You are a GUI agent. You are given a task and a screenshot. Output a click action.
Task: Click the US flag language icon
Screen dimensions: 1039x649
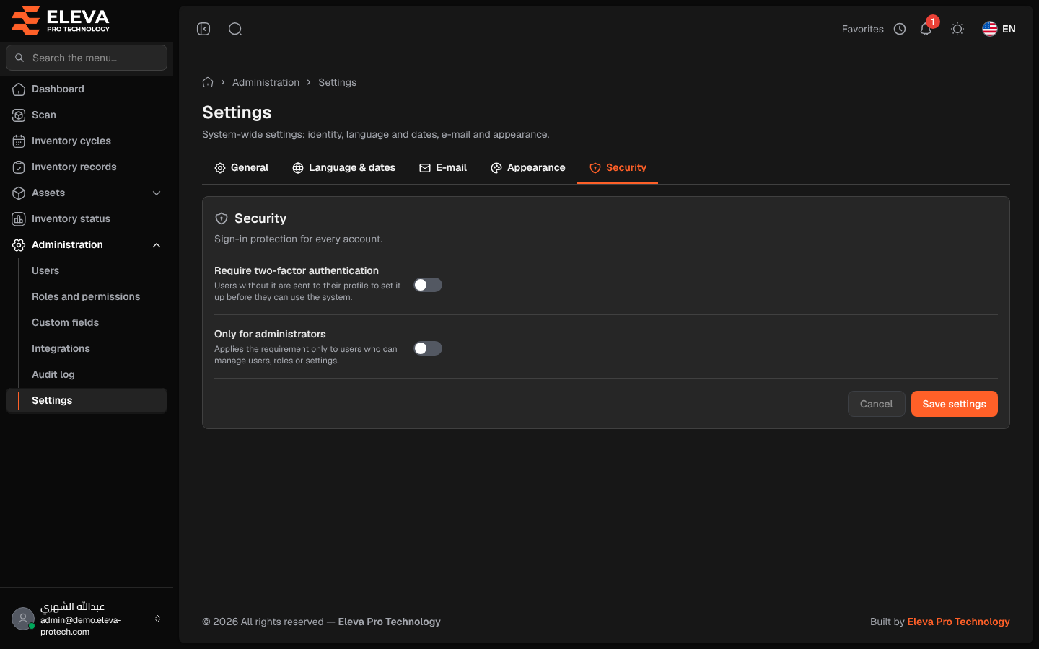coord(990,29)
